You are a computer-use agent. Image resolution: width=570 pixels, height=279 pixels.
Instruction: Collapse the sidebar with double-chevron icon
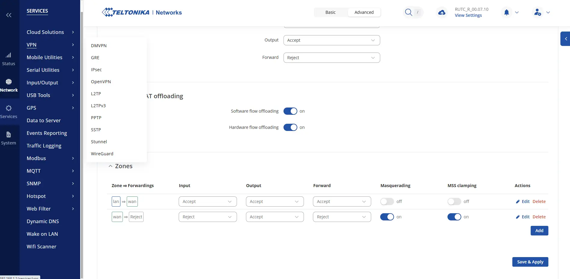pos(9,15)
